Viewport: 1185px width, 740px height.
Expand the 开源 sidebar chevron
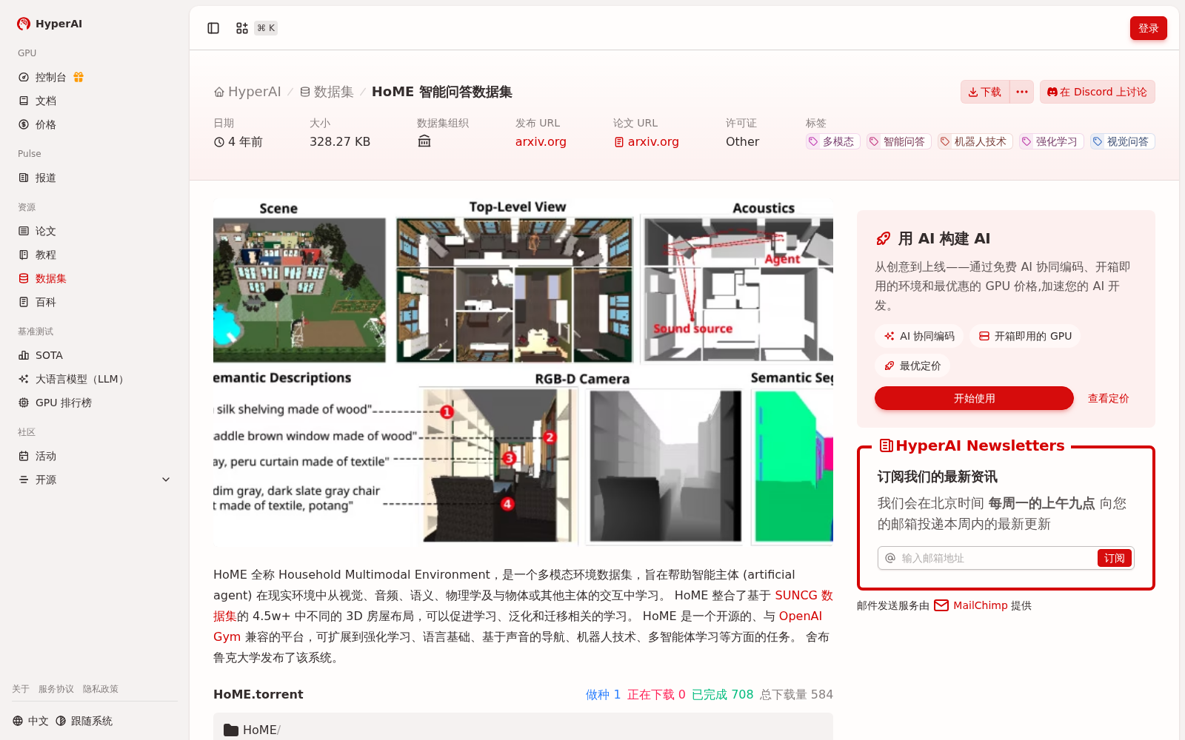166,480
